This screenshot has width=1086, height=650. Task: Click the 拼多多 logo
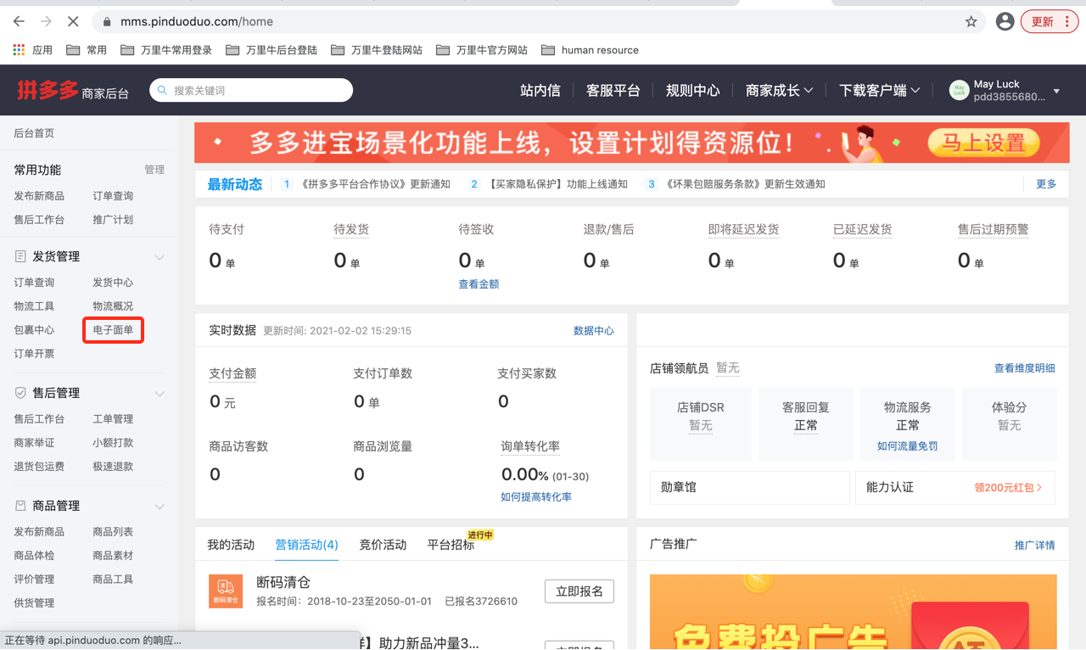click(x=48, y=90)
